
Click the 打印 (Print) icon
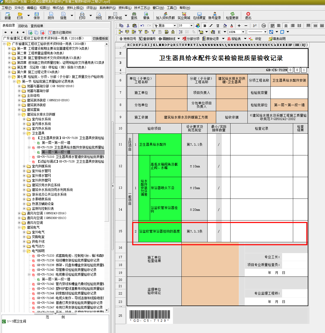pyautogui.click(x=82, y=16)
